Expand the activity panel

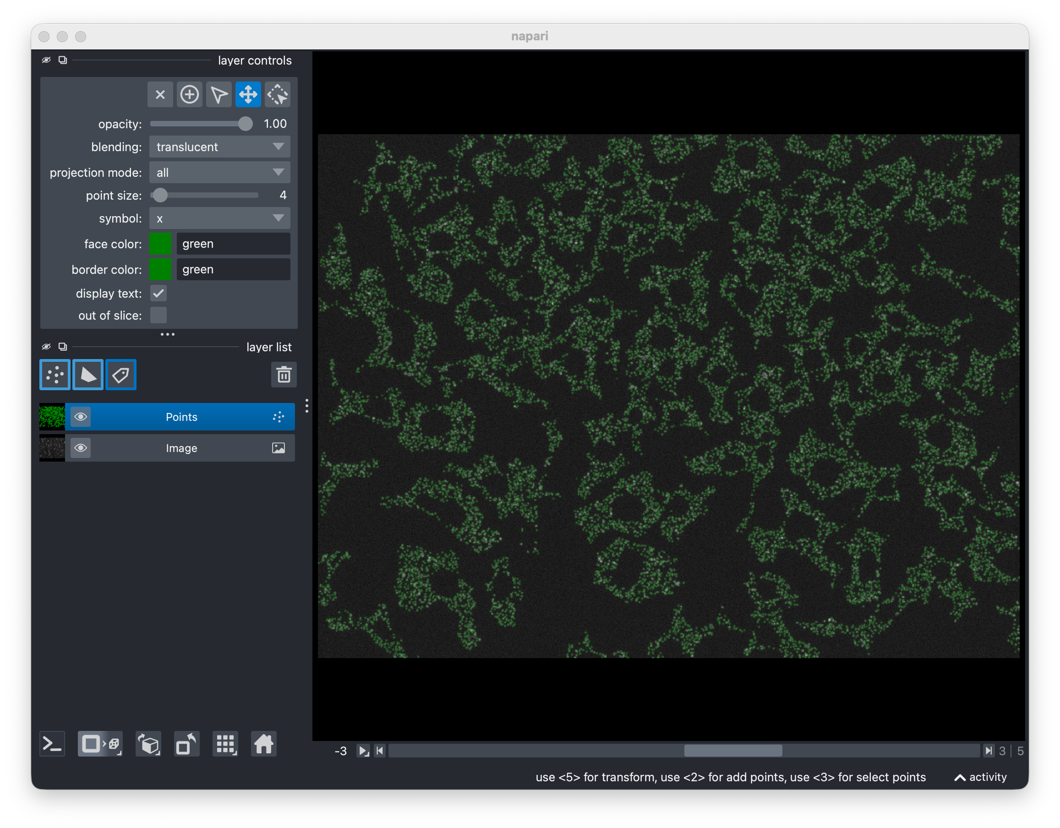981,777
